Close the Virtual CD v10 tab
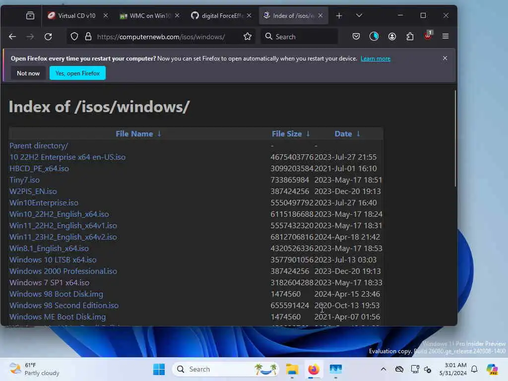508x381 pixels. pyautogui.click(x=106, y=15)
